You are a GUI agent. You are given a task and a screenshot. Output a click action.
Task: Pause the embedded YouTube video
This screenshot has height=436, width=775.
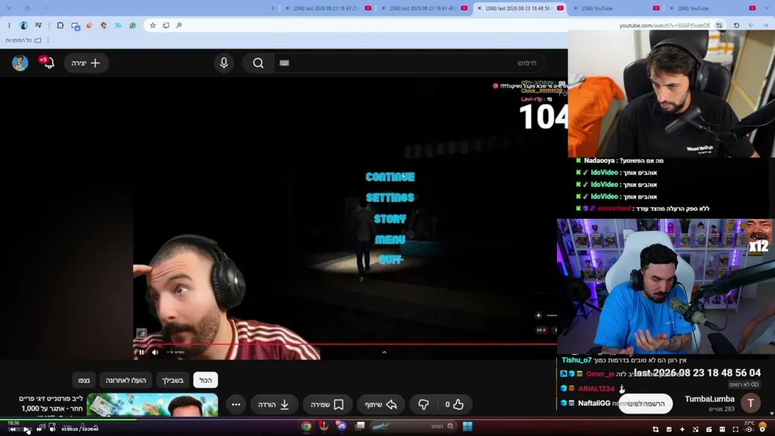point(141,352)
